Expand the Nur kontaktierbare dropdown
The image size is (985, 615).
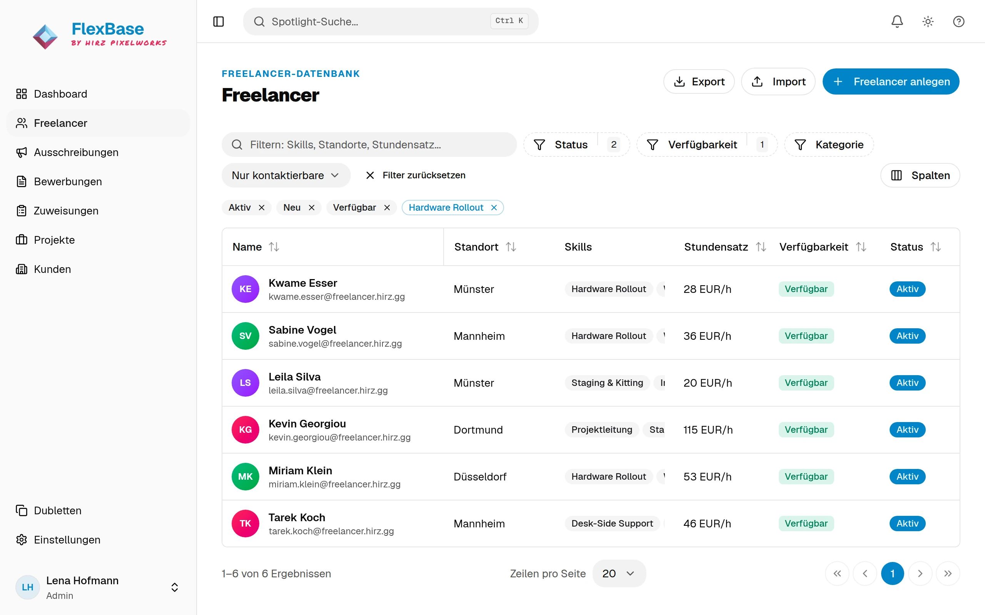coord(286,175)
